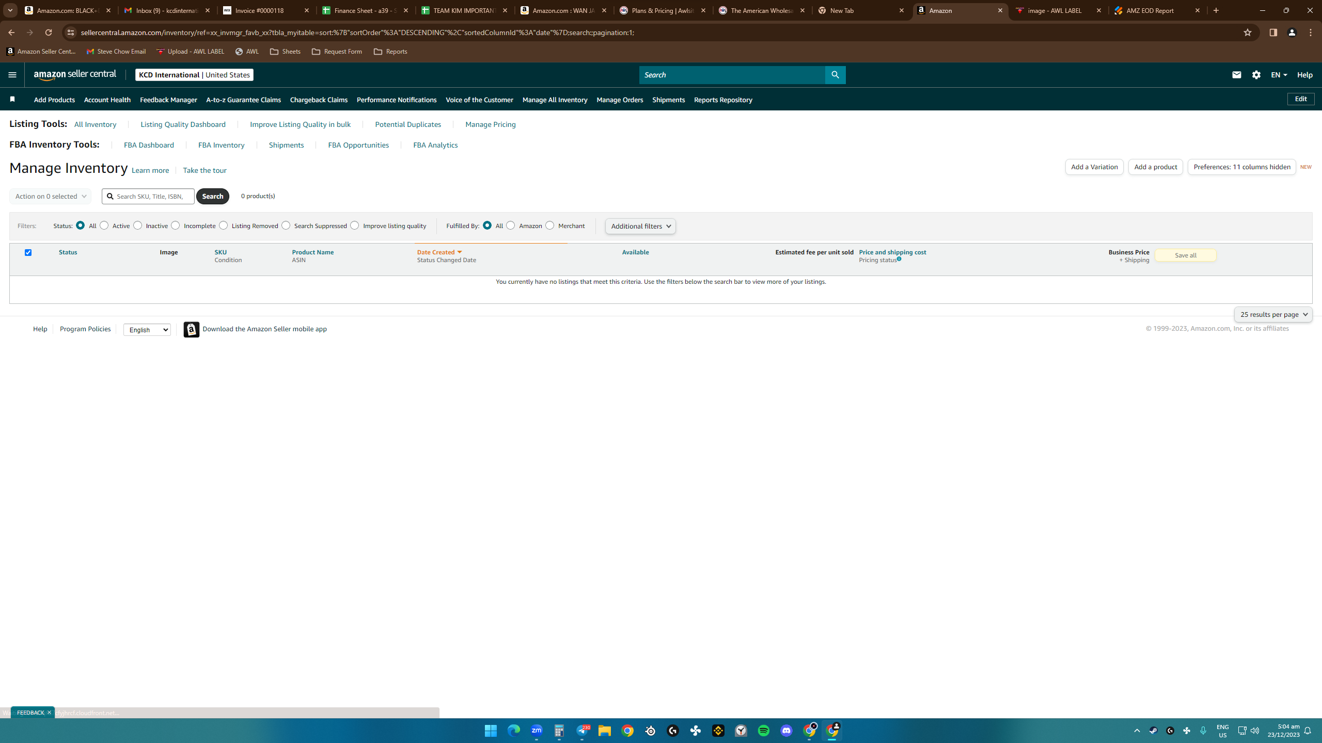Viewport: 1322px width, 743px height.
Task: Open the Additional filters dropdown
Action: pos(640,226)
